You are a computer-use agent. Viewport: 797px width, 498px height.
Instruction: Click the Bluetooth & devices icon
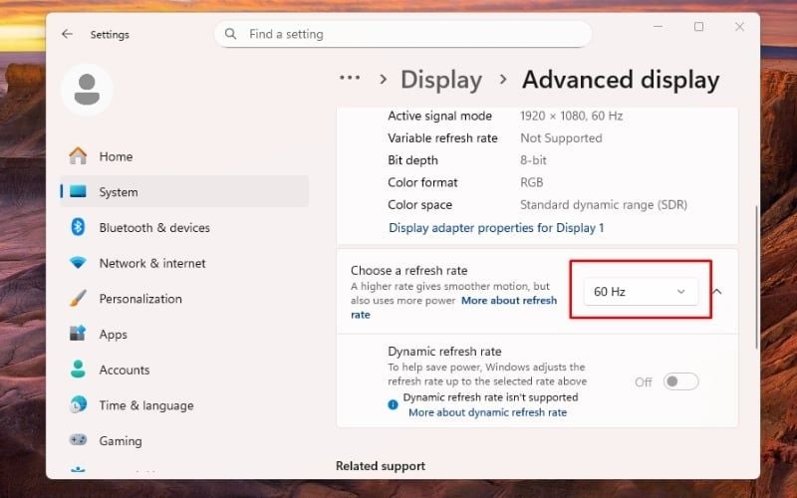coord(78,228)
